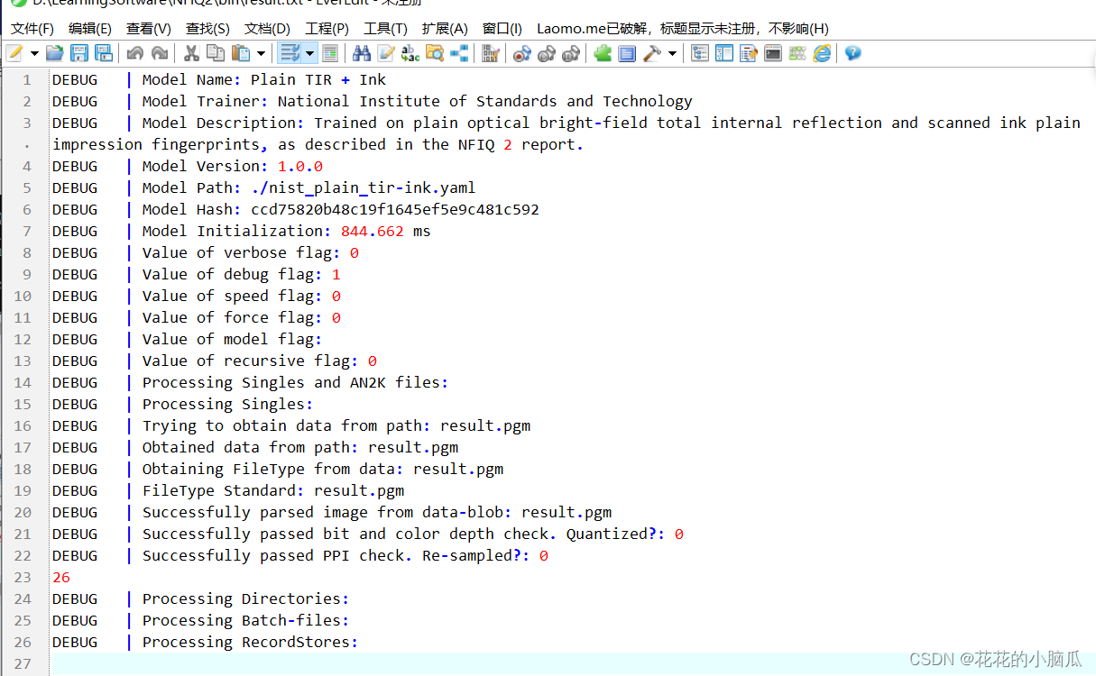This screenshot has height=676, width=1096.
Task: Click the value '844.662' on line 7
Action: (x=373, y=231)
